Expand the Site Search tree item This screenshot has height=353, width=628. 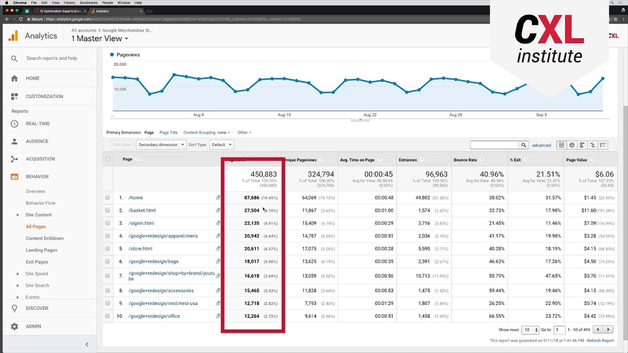(x=18, y=285)
